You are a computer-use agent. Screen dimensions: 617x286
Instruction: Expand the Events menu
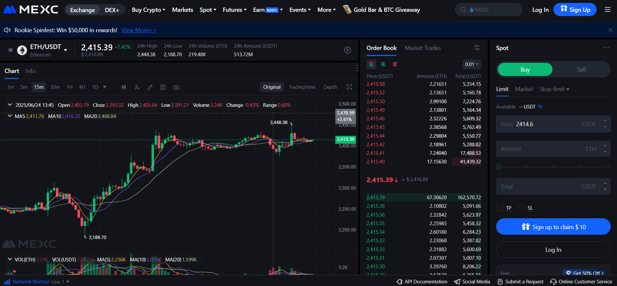click(x=300, y=10)
